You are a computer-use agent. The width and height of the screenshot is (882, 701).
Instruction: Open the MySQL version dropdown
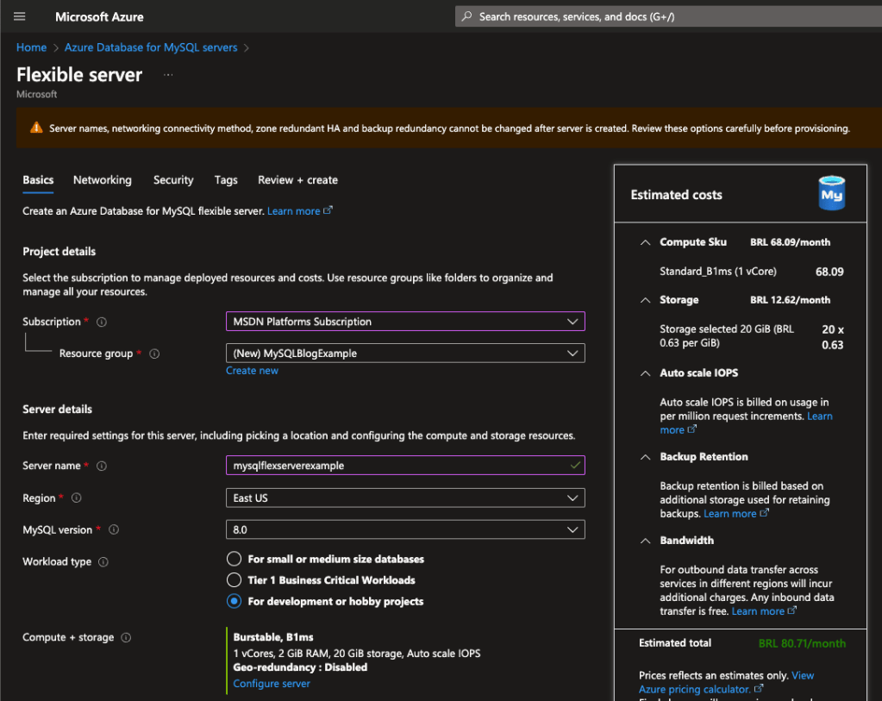click(404, 529)
